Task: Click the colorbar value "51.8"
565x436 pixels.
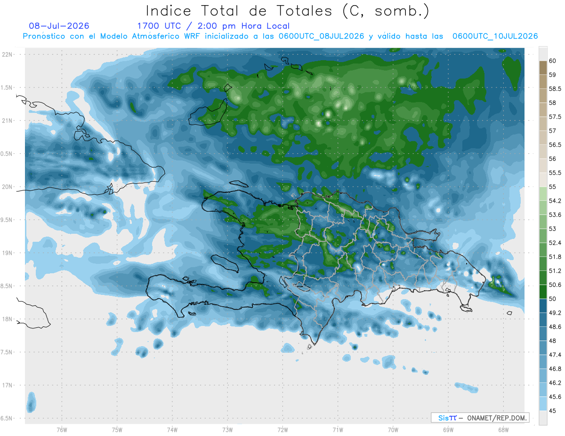Action: 555,257
